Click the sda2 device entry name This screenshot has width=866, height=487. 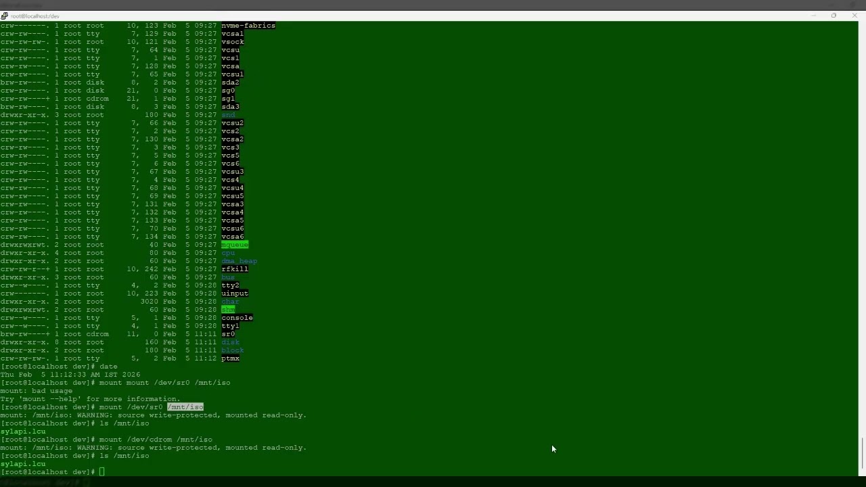tap(230, 83)
